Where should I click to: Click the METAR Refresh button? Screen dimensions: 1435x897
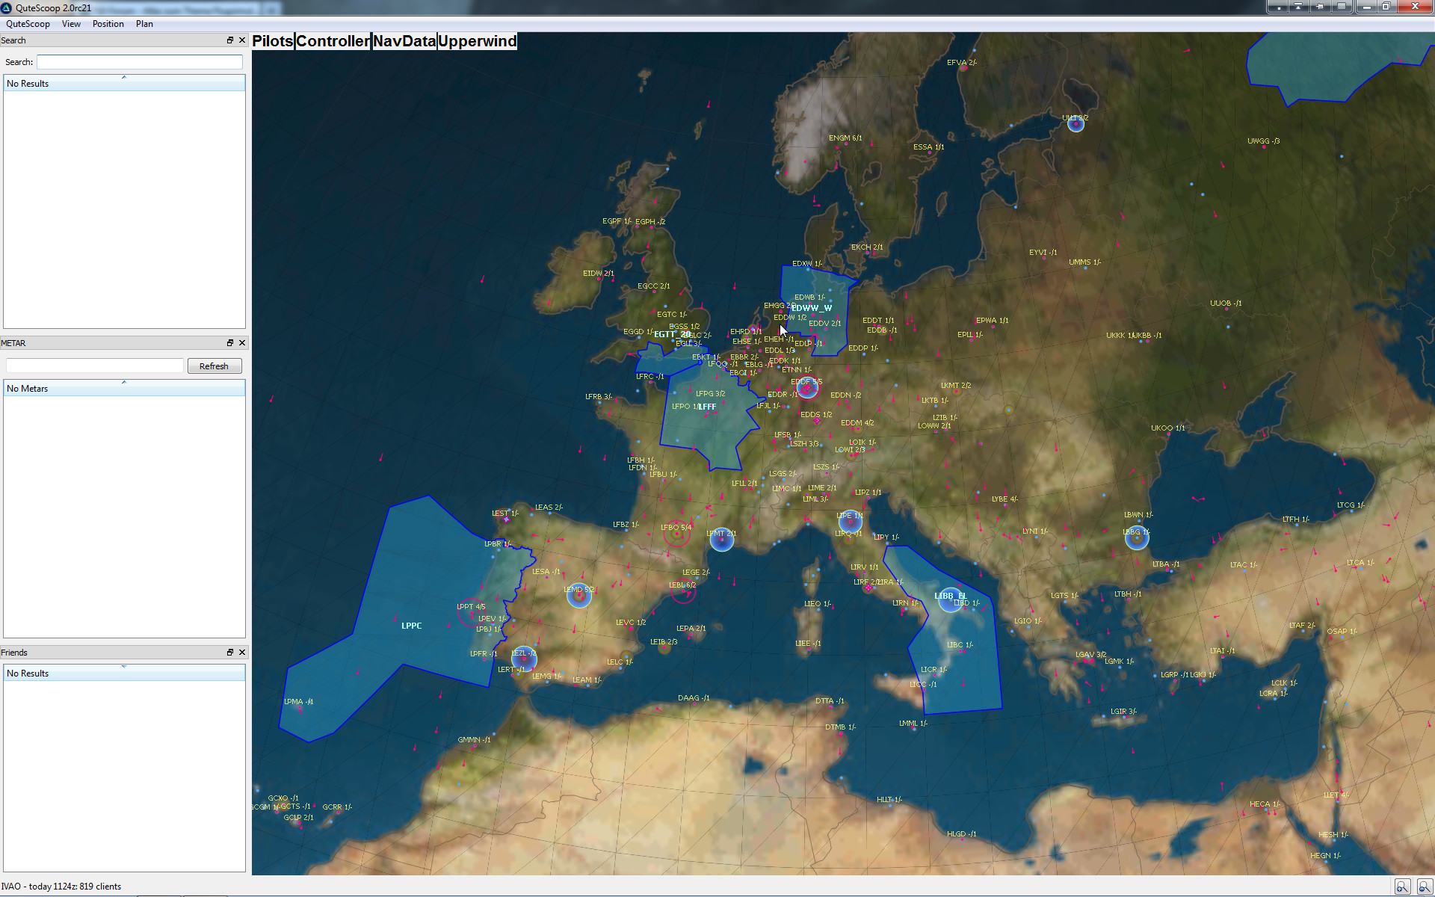click(214, 366)
